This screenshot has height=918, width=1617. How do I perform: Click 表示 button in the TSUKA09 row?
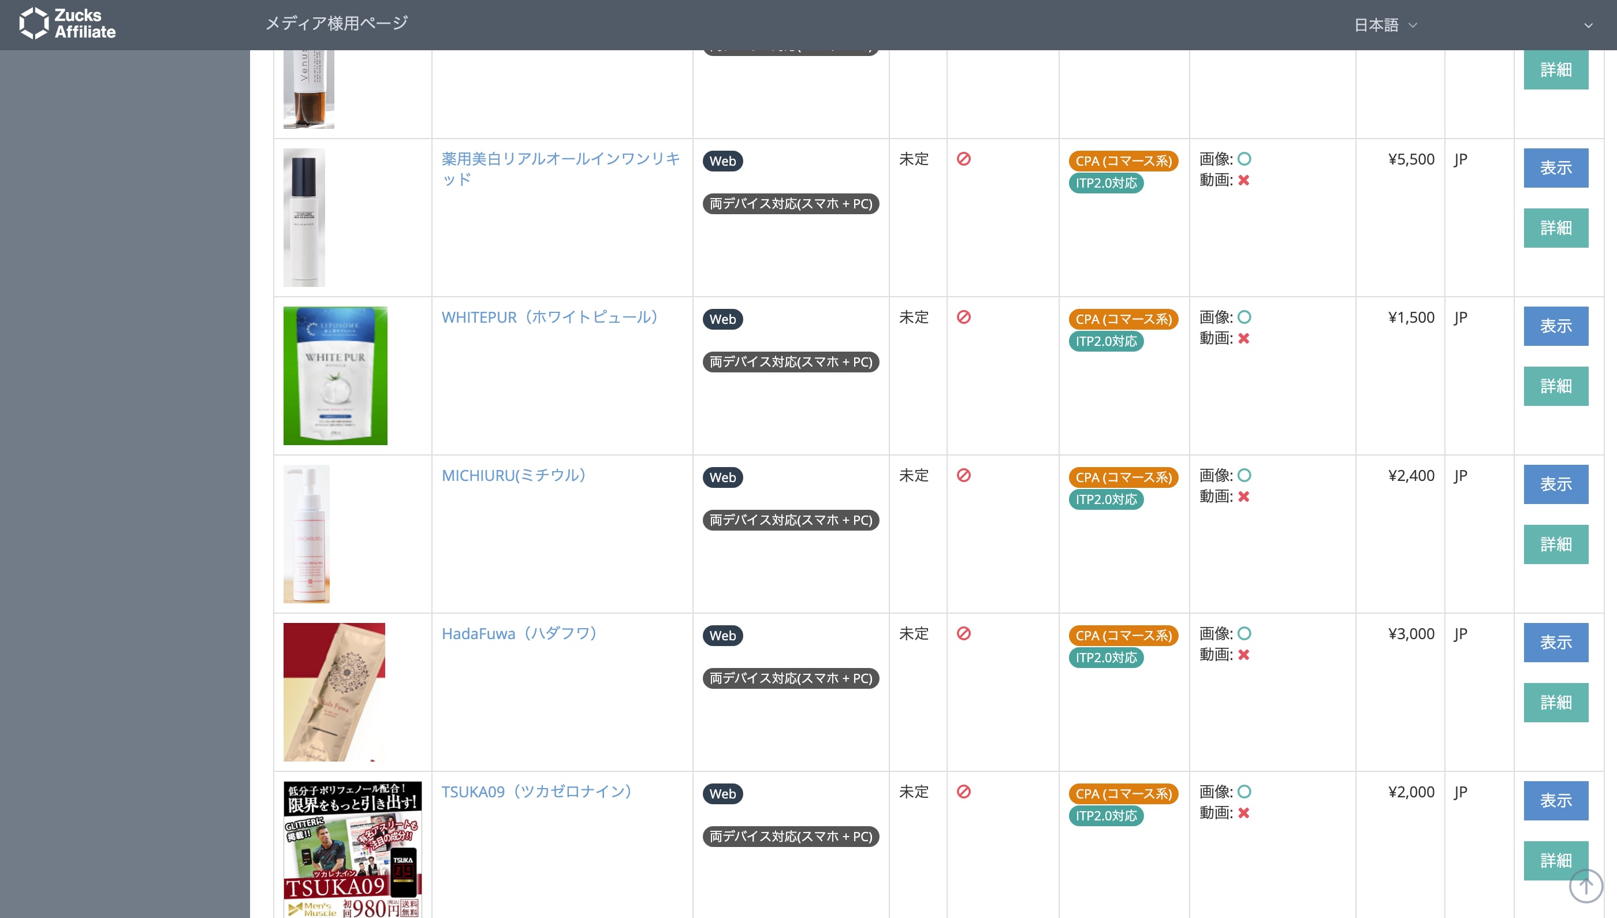[1556, 801]
